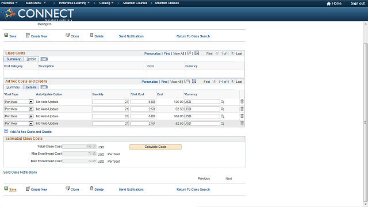Go to next row in Ad hoc Costs
Image resolution: width=368 pixels, height=207 pixels.
[x=232, y=81]
